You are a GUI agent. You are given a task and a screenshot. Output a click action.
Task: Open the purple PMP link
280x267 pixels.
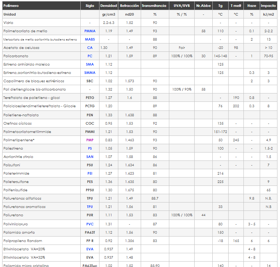[90, 140]
